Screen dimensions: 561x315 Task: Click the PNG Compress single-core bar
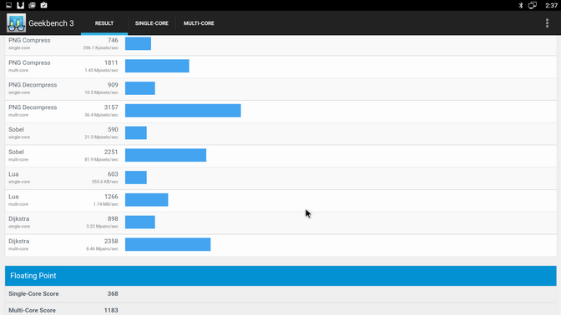(138, 43)
